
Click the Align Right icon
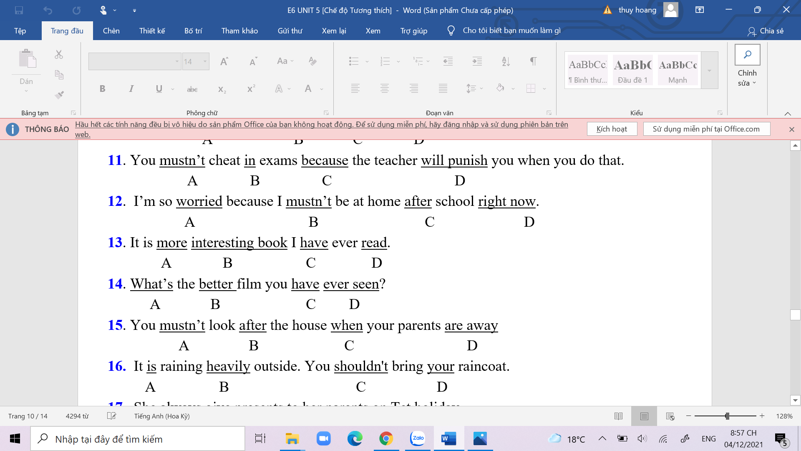pos(413,88)
